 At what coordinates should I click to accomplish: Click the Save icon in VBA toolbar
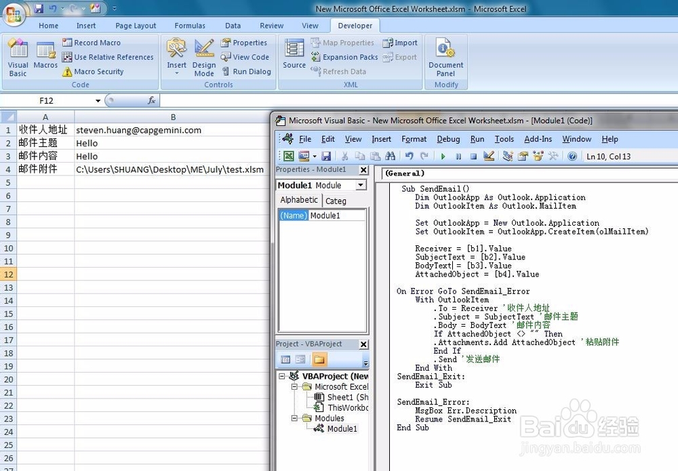(x=326, y=156)
